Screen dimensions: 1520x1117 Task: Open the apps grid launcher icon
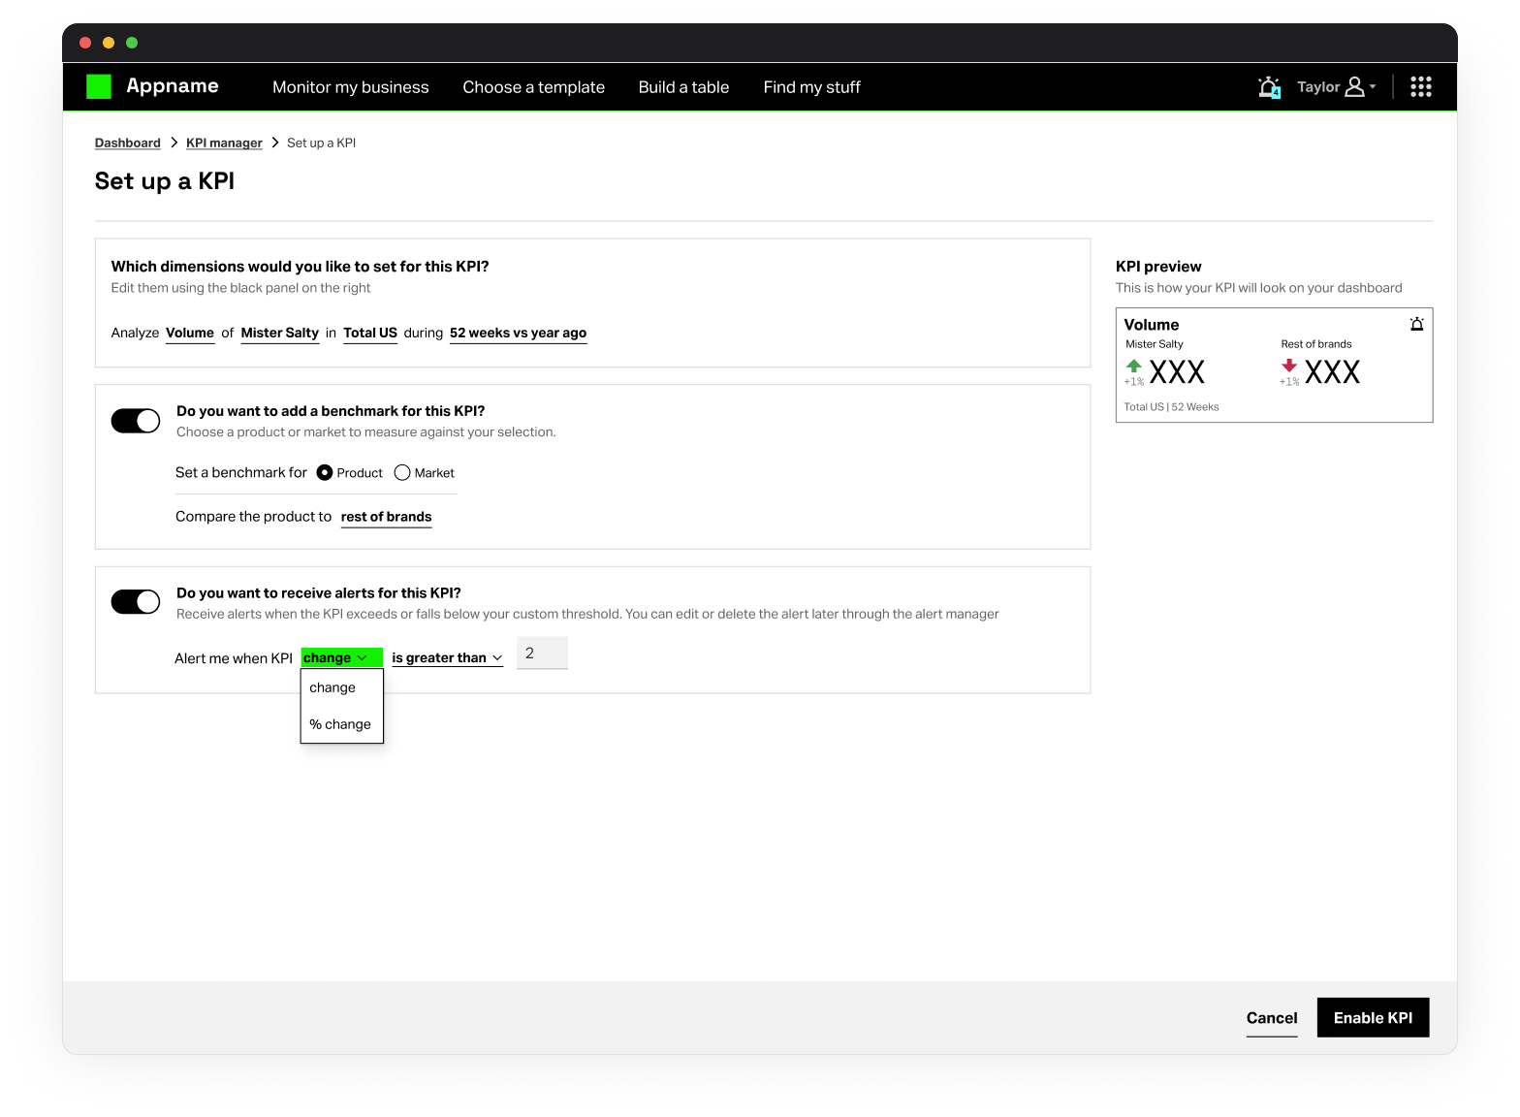[1420, 87]
